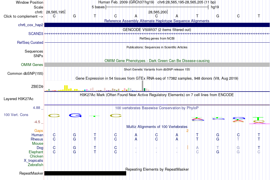270x180 pixels.
Task: Click the Layered H3K27Ac label
Action: (18, 99)
